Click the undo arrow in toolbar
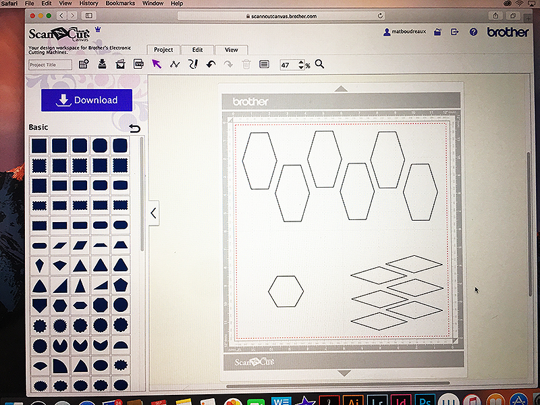 point(211,64)
